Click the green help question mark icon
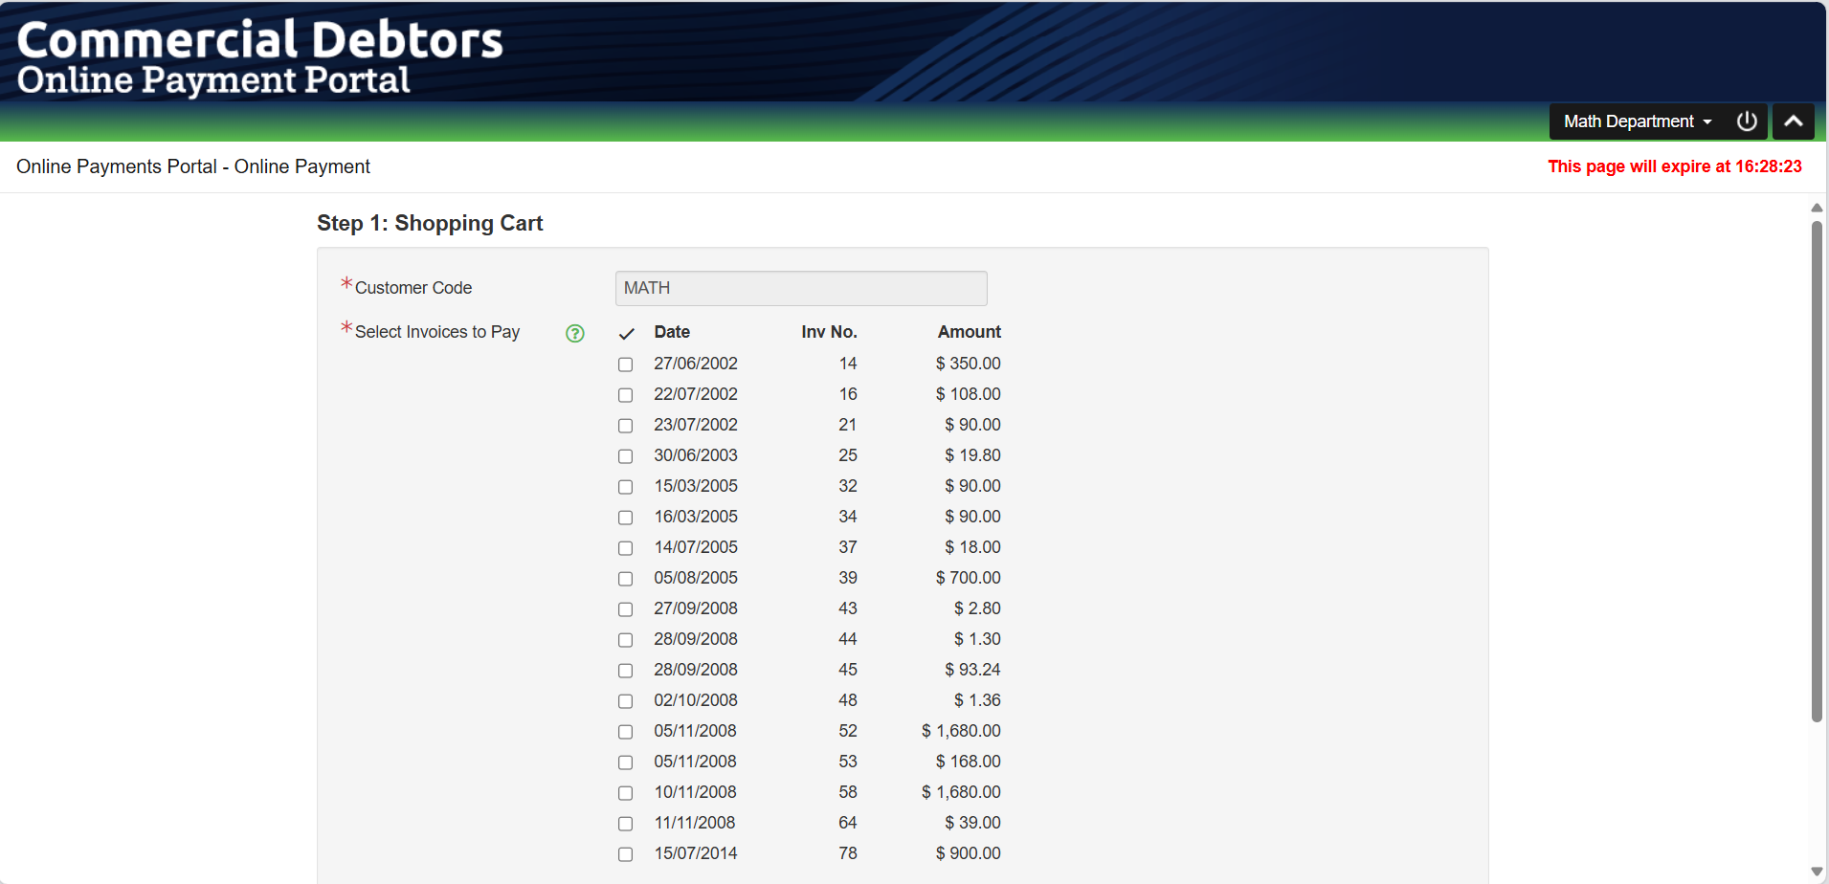Image resolution: width=1829 pixels, height=884 pixels. point(574,333)
